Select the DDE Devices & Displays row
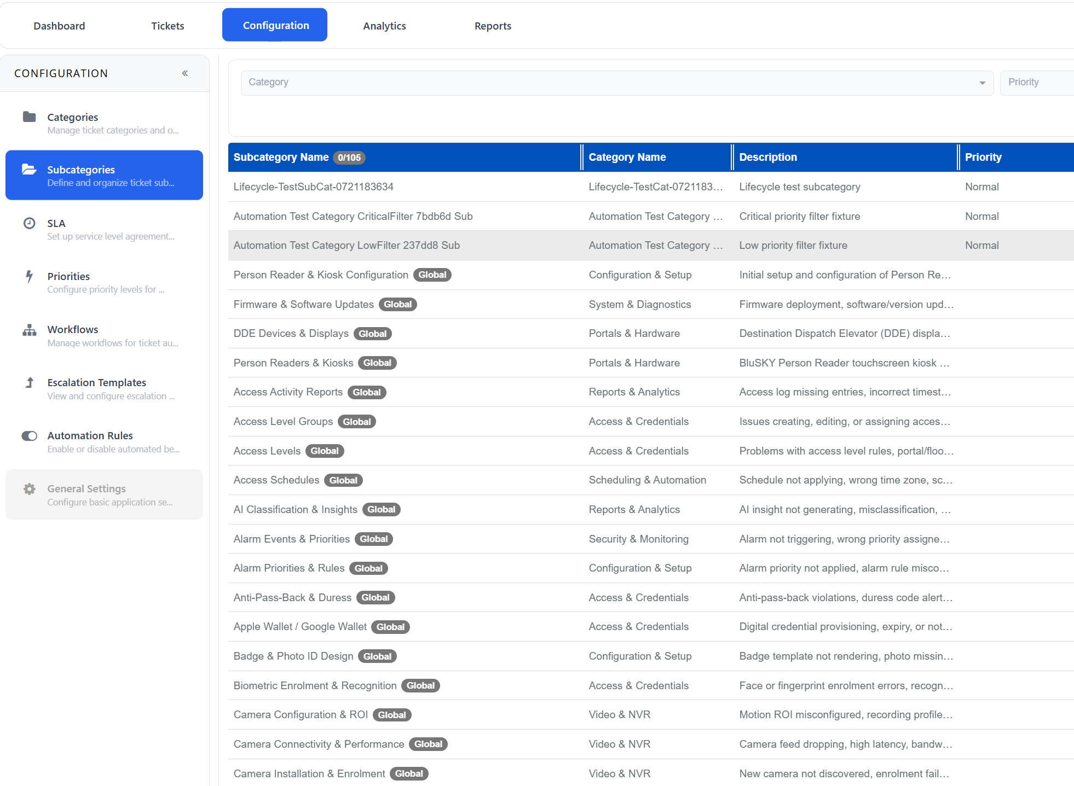The image size is (1074, 786). 651,334
